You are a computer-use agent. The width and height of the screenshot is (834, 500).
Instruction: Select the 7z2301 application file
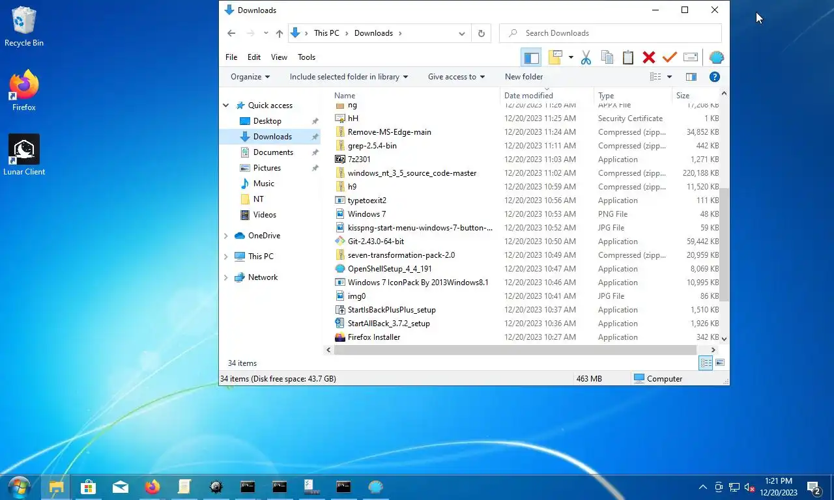coord(359,160)
